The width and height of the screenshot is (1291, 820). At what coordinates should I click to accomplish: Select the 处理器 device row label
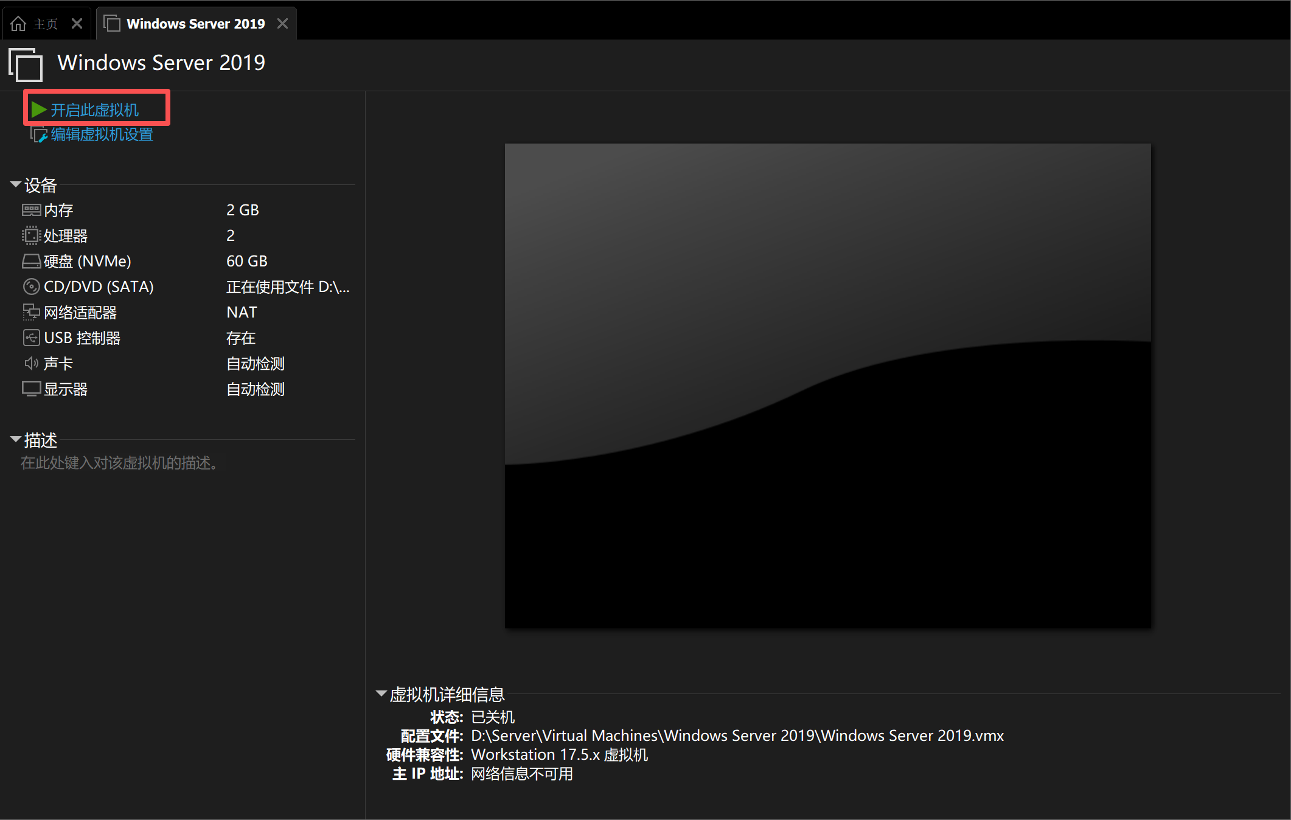click(x=66, y=236)
